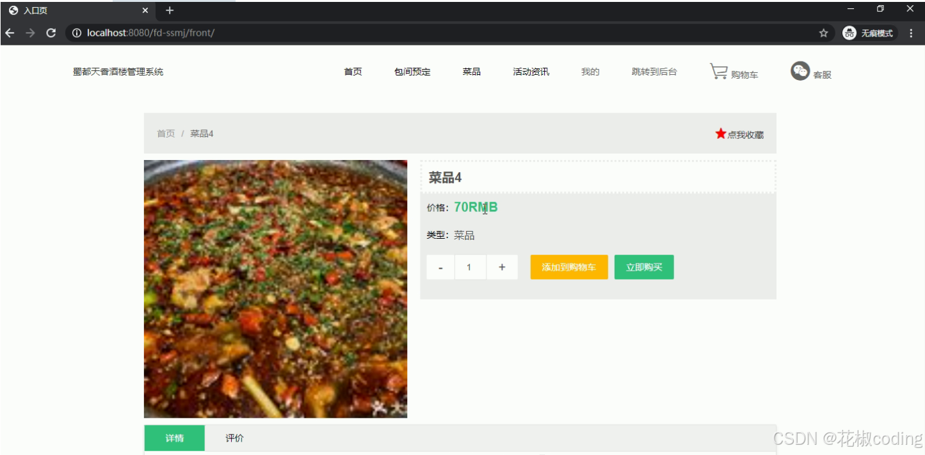The height and width of the screenshot is (455, 925).
Task: Click the 类型：菜品 text
Action: pos(451,235)
